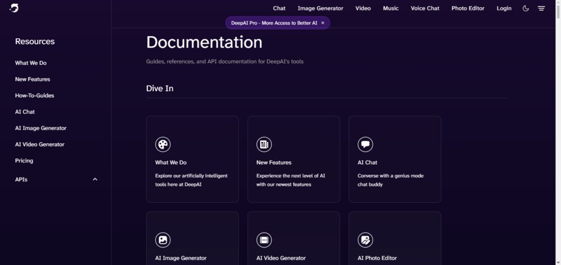This screenshot has width=561, height=265.
Task: Click the APIs sidebar label
Action: coord(21,179)
